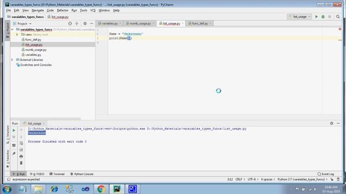This screenshot has width=346, height=194.
Task: Click PyCharm icon in the taskbar
Action: pyautogui.click(x=117, y=189)
